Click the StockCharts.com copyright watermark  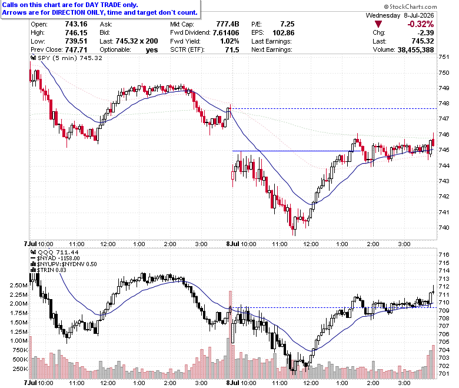click(x=410, y=6)
